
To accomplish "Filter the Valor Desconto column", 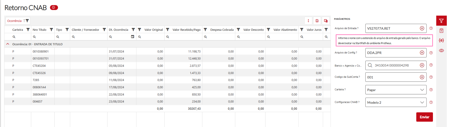I will 238,30.
